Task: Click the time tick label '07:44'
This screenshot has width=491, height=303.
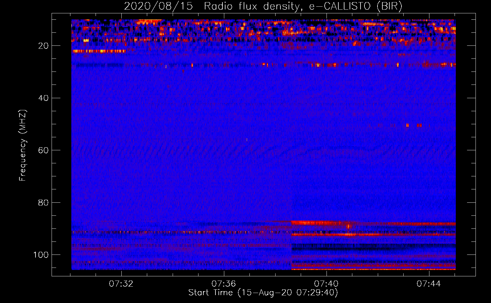Action: point(429,284)
